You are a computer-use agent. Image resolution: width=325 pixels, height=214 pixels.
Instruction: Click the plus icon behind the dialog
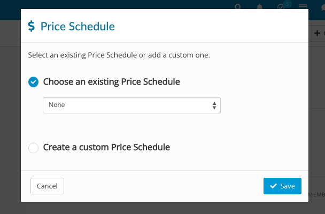pos(317,33)
